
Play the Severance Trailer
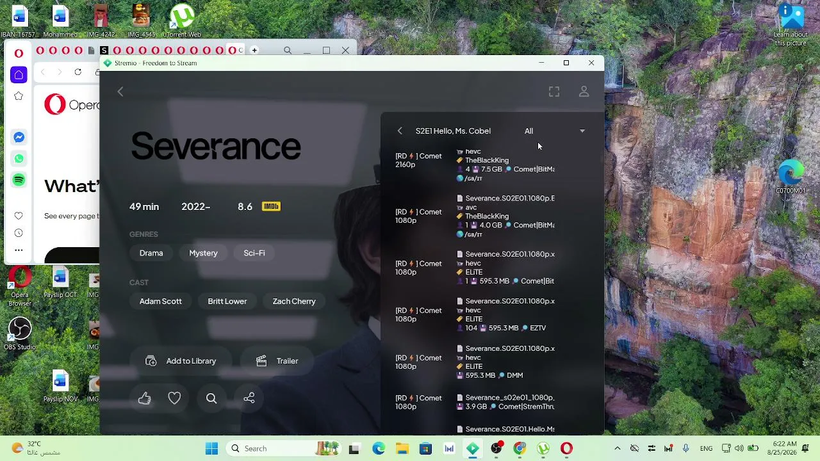[277, 361]
